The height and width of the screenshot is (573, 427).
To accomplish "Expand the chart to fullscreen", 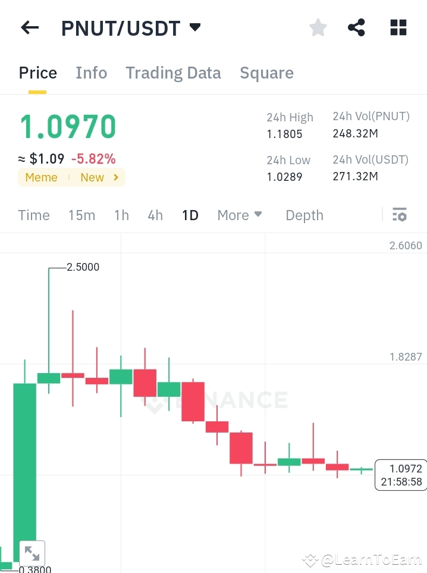I will click(32, 553).
